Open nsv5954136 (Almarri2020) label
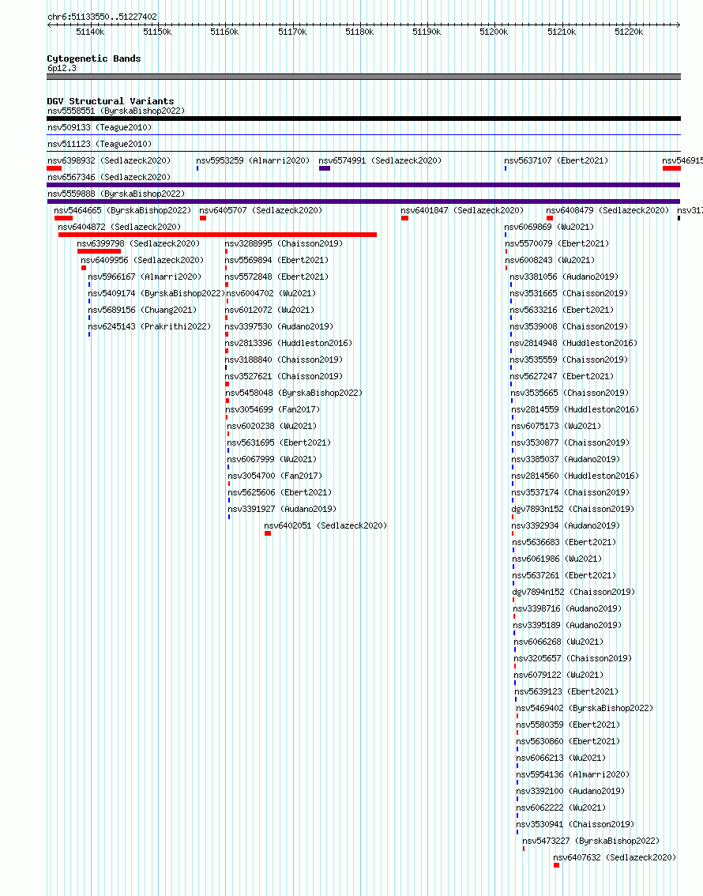The image size is (703, 896). coord(573,774)
